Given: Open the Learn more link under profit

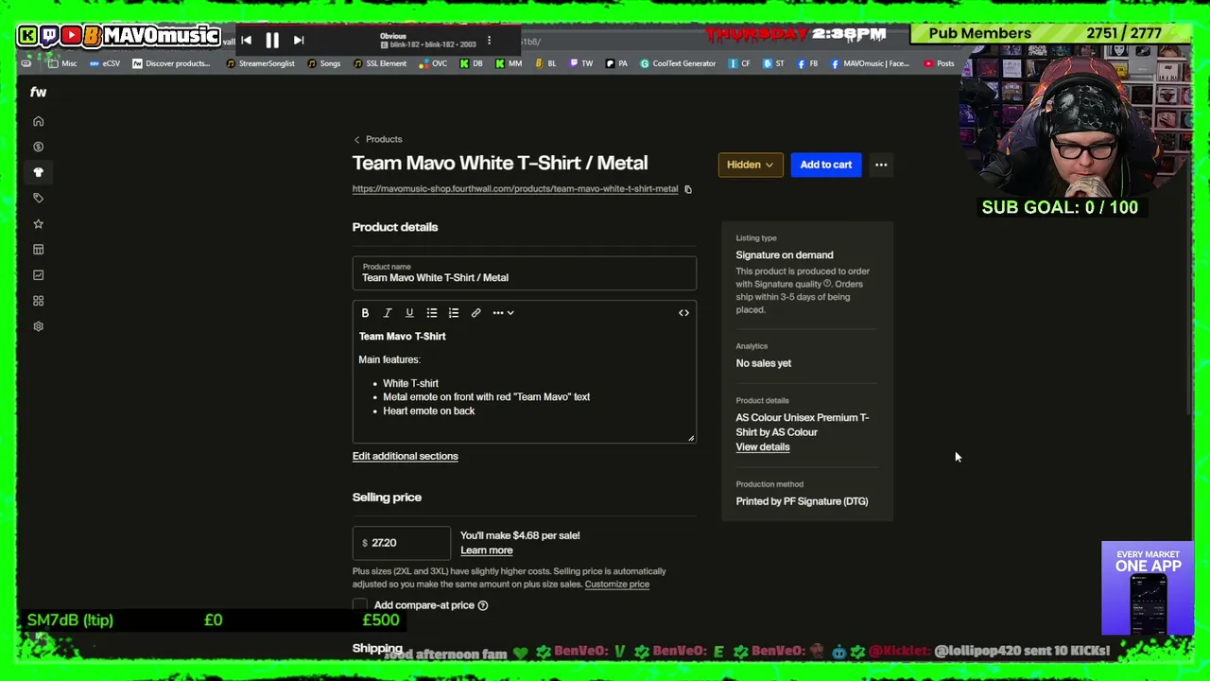Looking at the screenshot, I should point(487,550).
